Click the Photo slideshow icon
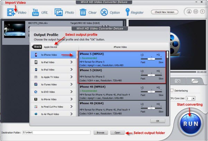 59,13
